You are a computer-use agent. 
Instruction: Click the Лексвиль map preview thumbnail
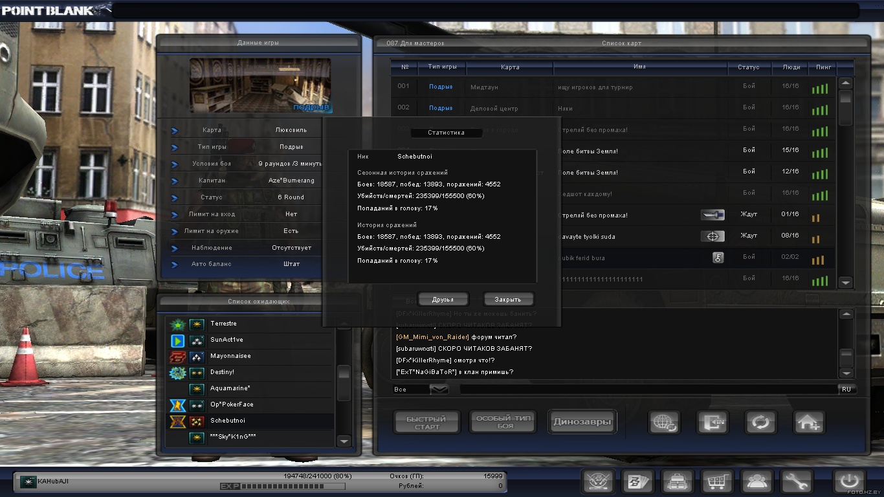click(260, 85)
